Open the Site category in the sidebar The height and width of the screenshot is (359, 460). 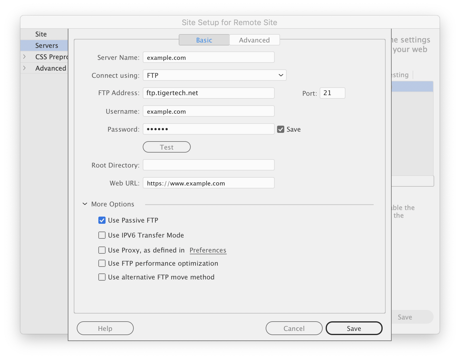[41, 34]
